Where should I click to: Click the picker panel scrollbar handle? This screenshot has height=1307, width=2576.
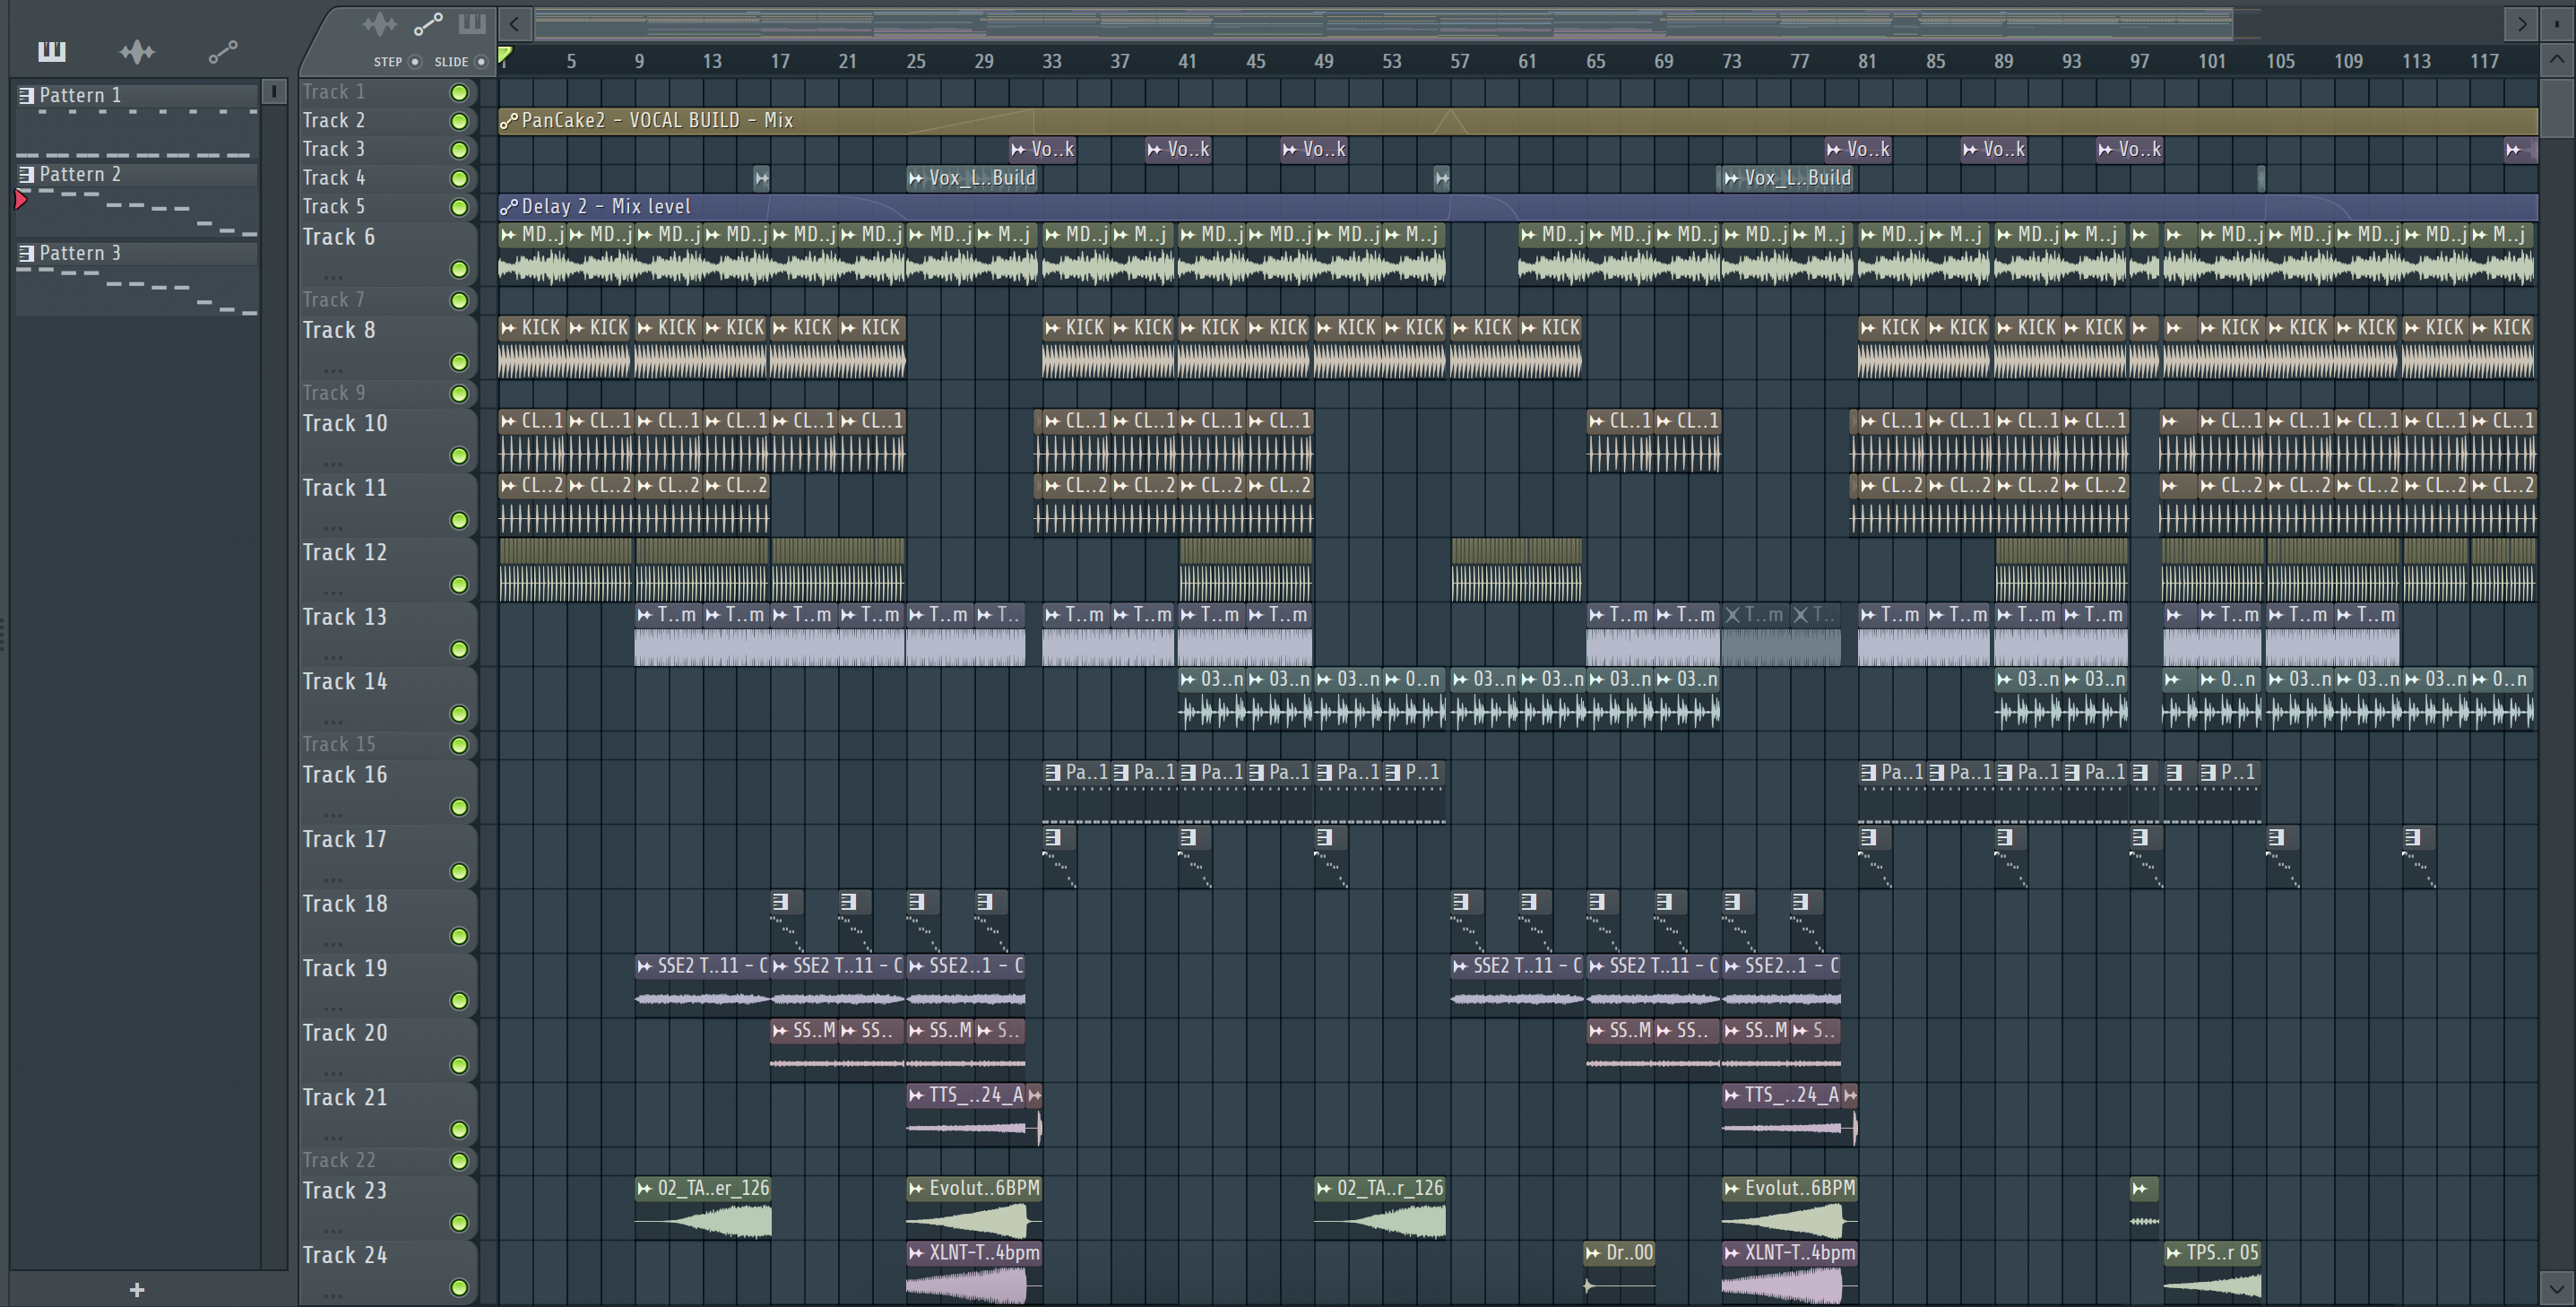click(x=273, y=92)
